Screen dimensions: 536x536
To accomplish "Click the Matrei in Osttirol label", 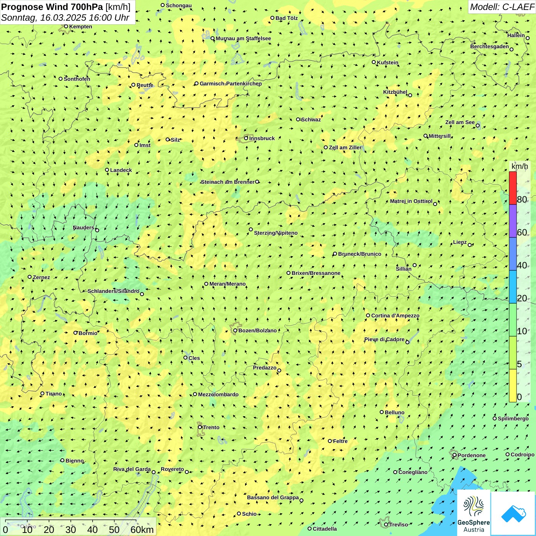I will click(x=411, y=201).
